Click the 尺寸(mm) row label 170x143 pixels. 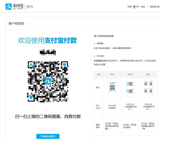[98, 107]
